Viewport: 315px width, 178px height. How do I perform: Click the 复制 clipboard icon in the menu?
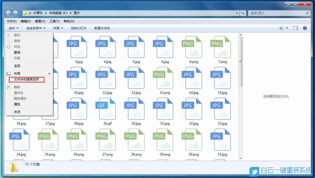click(9, 41)
